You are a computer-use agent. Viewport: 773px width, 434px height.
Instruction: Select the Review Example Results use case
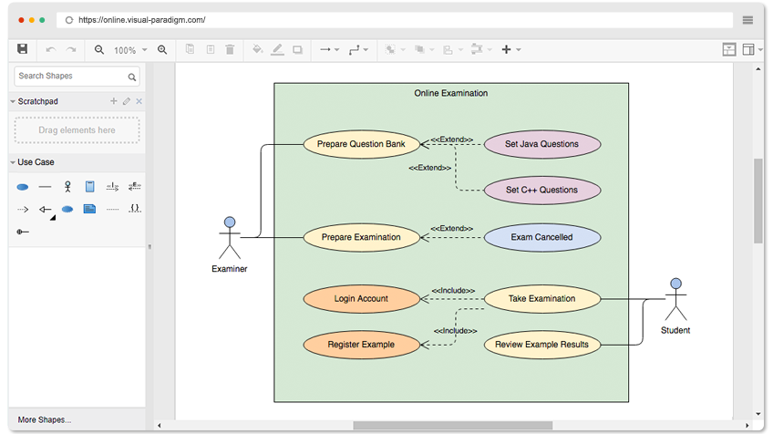pos(542,345)
